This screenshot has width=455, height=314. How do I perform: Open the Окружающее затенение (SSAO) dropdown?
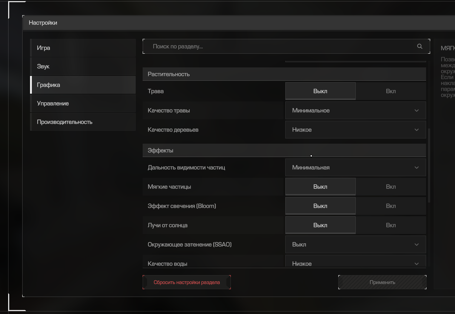coord(356,244)
